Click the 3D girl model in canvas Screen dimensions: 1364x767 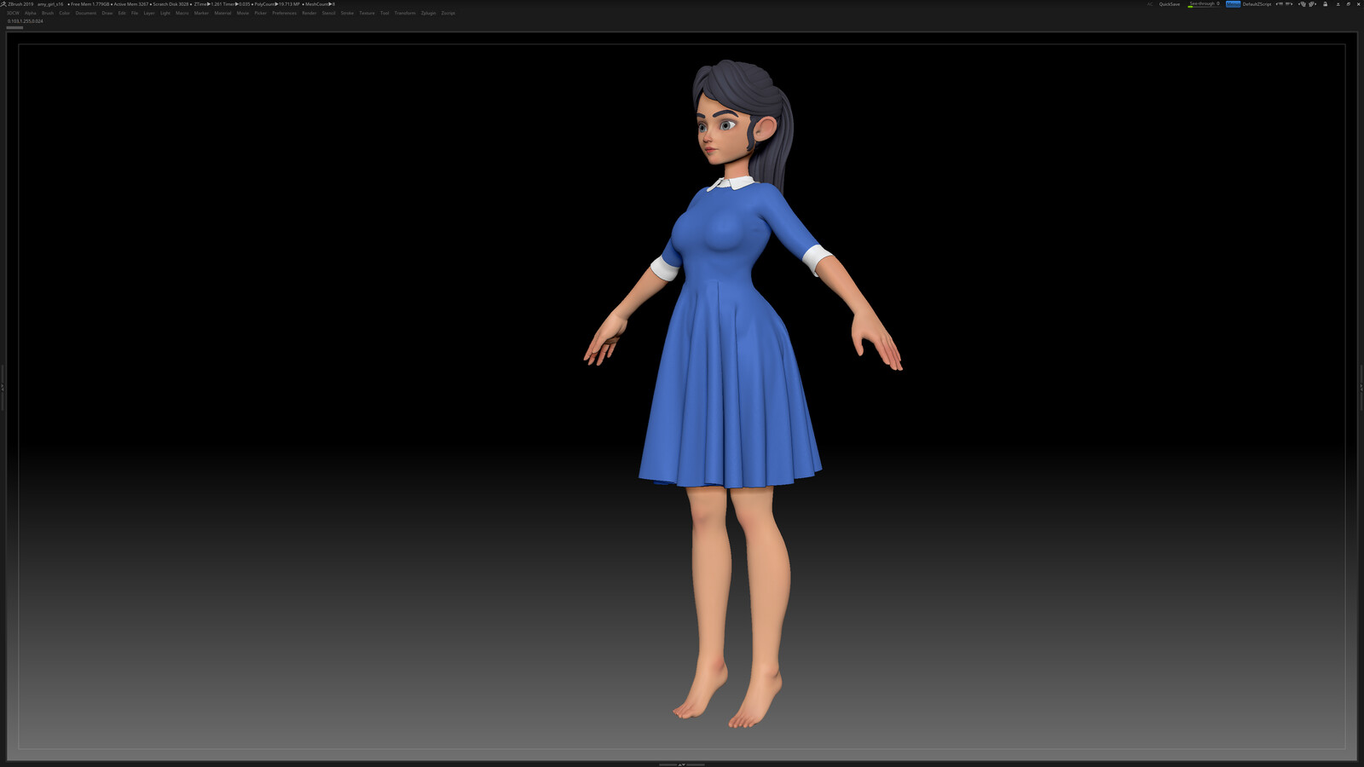tap(731, 341)
